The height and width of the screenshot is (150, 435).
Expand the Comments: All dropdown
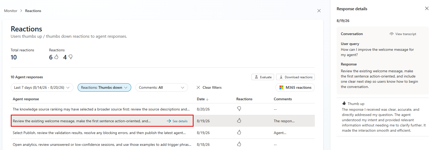tap(162, 87)
